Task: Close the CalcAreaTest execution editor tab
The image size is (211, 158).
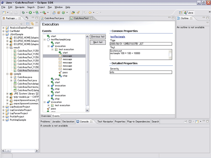Action: (x=91, y=18)
